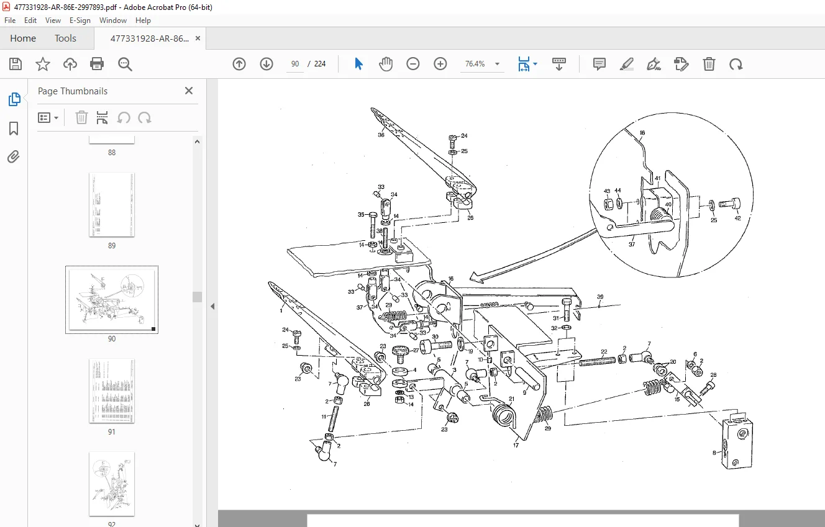825x527 pixels.
Task: Select the page 90 thumbnail
Action: point(112,300)
